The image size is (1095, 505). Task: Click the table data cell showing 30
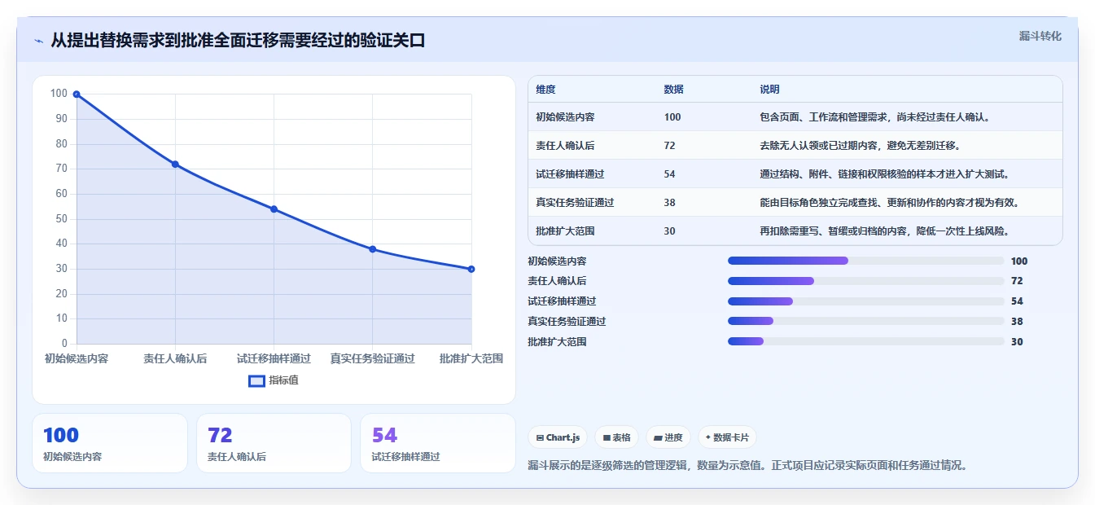pos(669,231)
